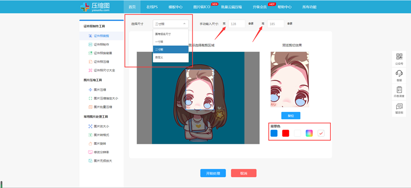This screenshot has width=411, height=188.
Task: Click the 预览剪切效果 preview thumbnail
Action: pyautogui.click(x=290, y=80)
